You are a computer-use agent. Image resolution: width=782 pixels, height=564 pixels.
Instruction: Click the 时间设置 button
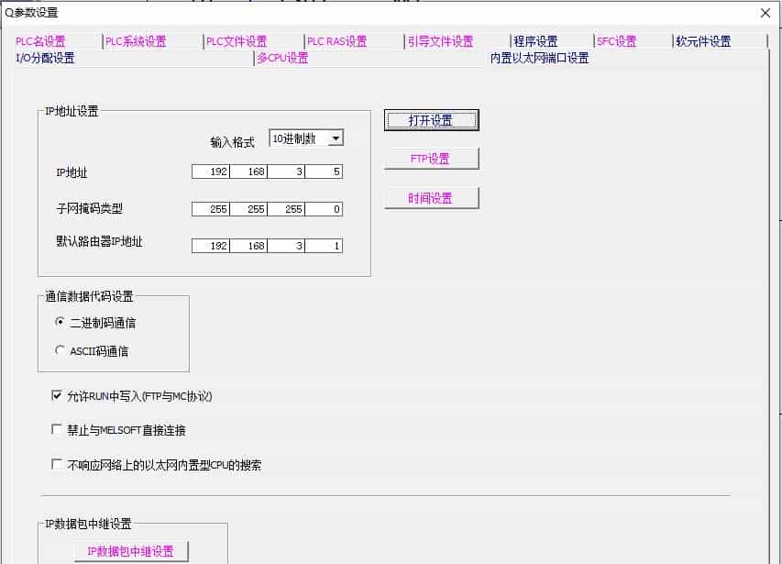click(431, 197)
